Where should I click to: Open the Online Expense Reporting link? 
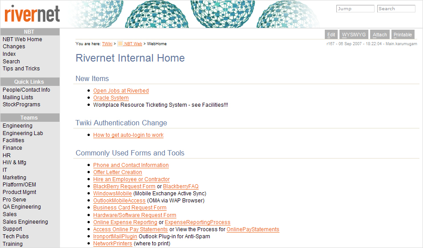tap(125, 222)
